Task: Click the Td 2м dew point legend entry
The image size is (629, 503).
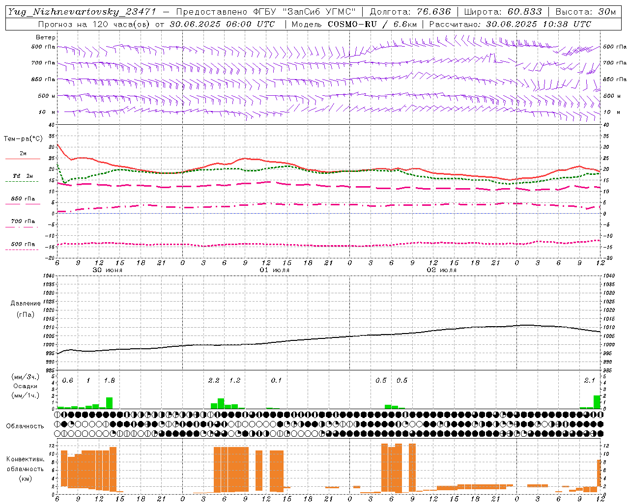Action: (x=23, y=176)
